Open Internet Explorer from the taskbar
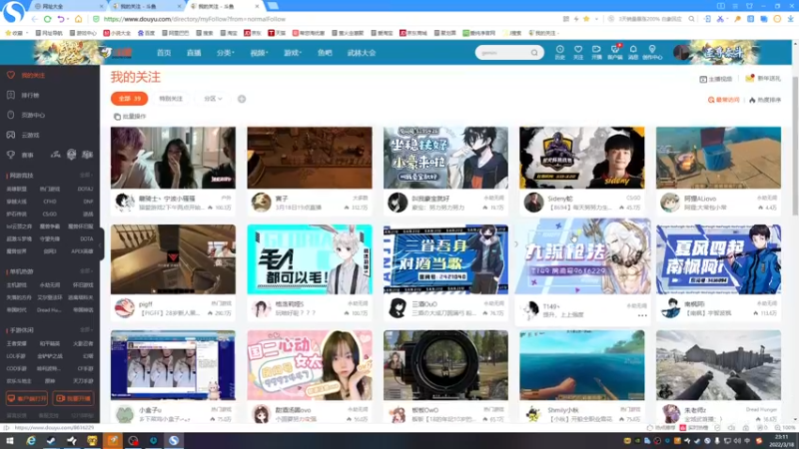The image size is (799, 449). 31,441
